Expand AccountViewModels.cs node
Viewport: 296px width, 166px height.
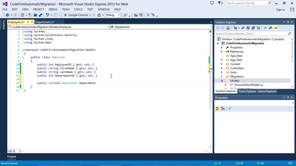tap(226, 85)
